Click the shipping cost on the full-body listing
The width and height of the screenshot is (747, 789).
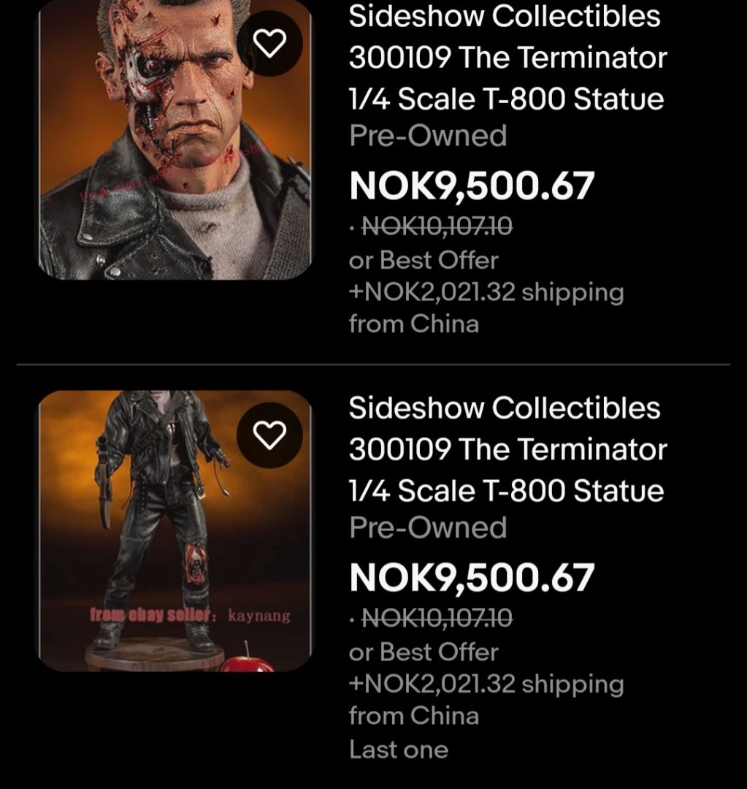pyautogui.click(x=486, y=684)
